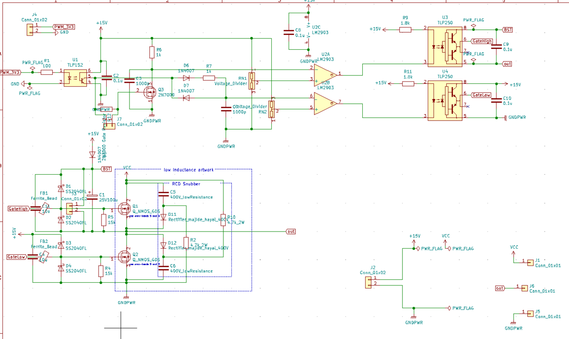Screen dimensions: 569x339
Task: Click the U4 TLP250 gate driver symbol
Action: point(446,100)
